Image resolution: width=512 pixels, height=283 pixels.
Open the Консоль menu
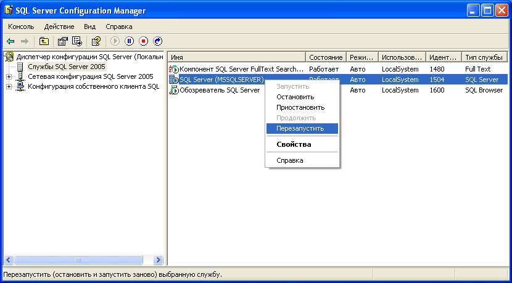click(x=22, y=27)
